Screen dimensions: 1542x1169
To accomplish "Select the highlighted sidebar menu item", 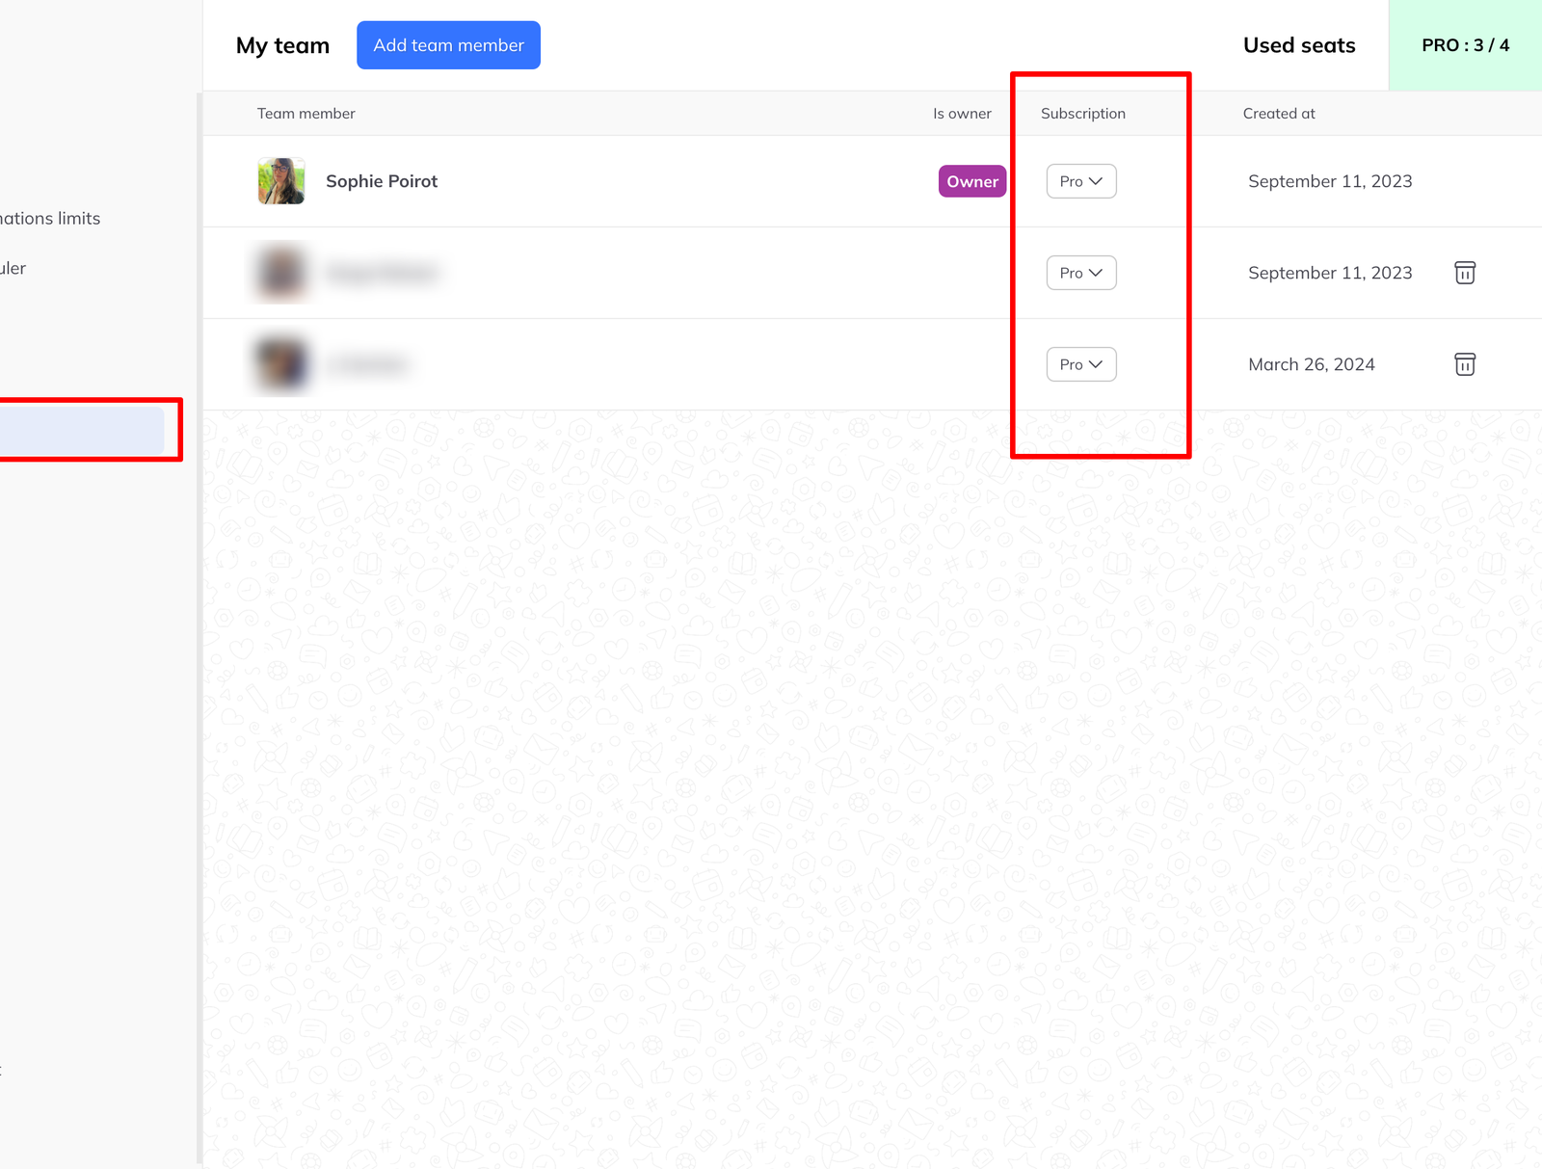I will (82, 430).
